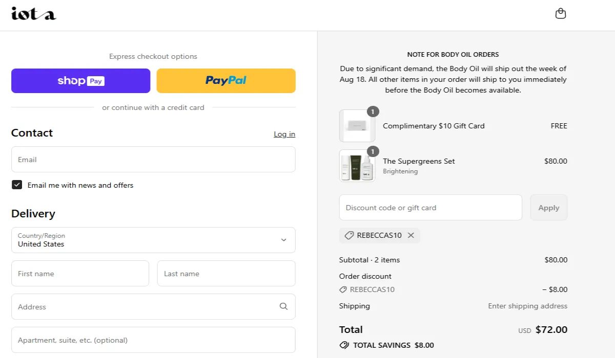Click the search icon in Address field
The image size is (615, 358).
[x=283, y=306]
